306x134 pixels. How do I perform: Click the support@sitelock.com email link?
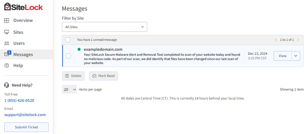(25, 115)
